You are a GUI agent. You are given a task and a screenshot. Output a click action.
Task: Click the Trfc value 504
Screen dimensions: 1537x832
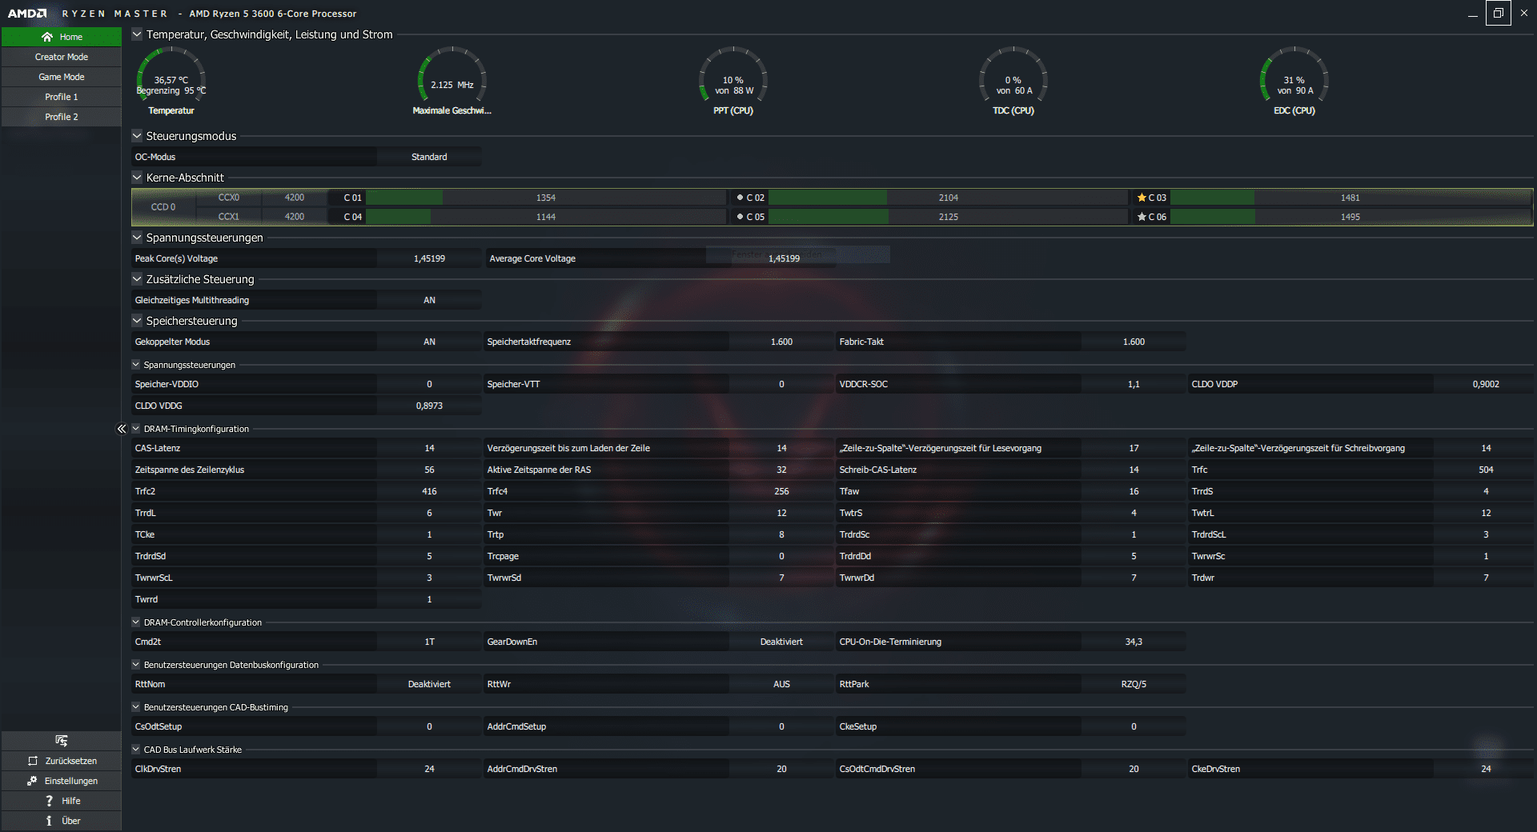1486,470
